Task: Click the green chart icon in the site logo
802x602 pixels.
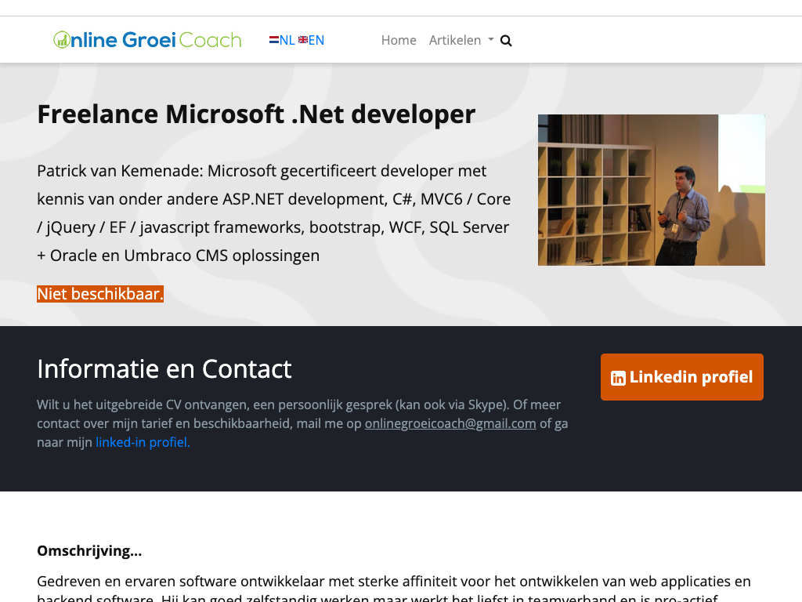Action: click(x=62, y=40)
